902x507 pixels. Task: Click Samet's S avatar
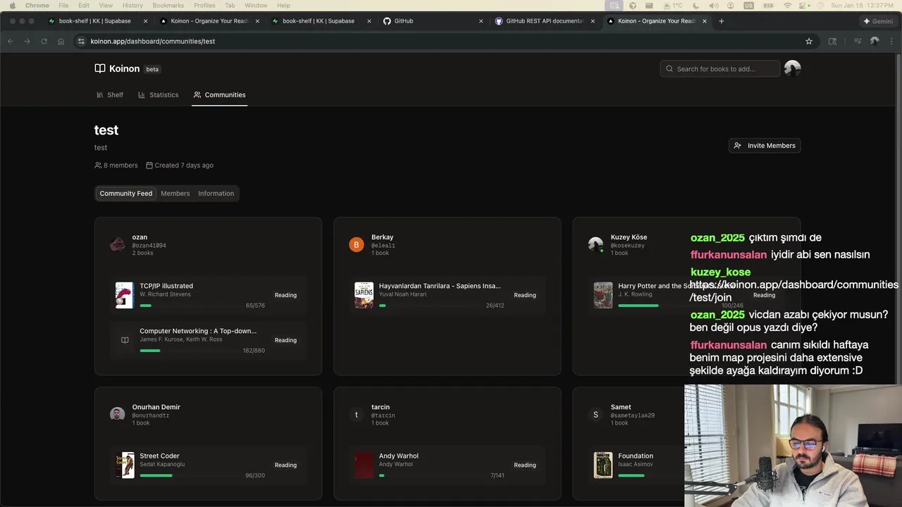click(595, 414)
